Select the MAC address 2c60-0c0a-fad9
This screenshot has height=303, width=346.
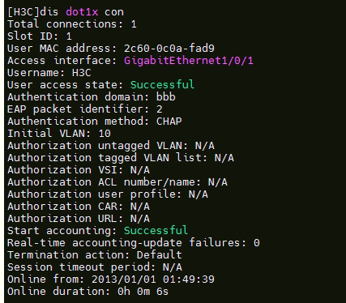tap(169, 49)
